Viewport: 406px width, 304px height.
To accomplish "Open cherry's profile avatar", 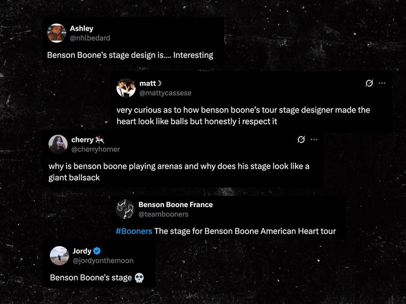I will tap(58, 144).
